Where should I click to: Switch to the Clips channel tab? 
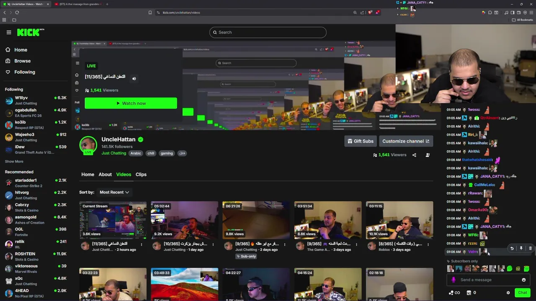click(141, 174)
